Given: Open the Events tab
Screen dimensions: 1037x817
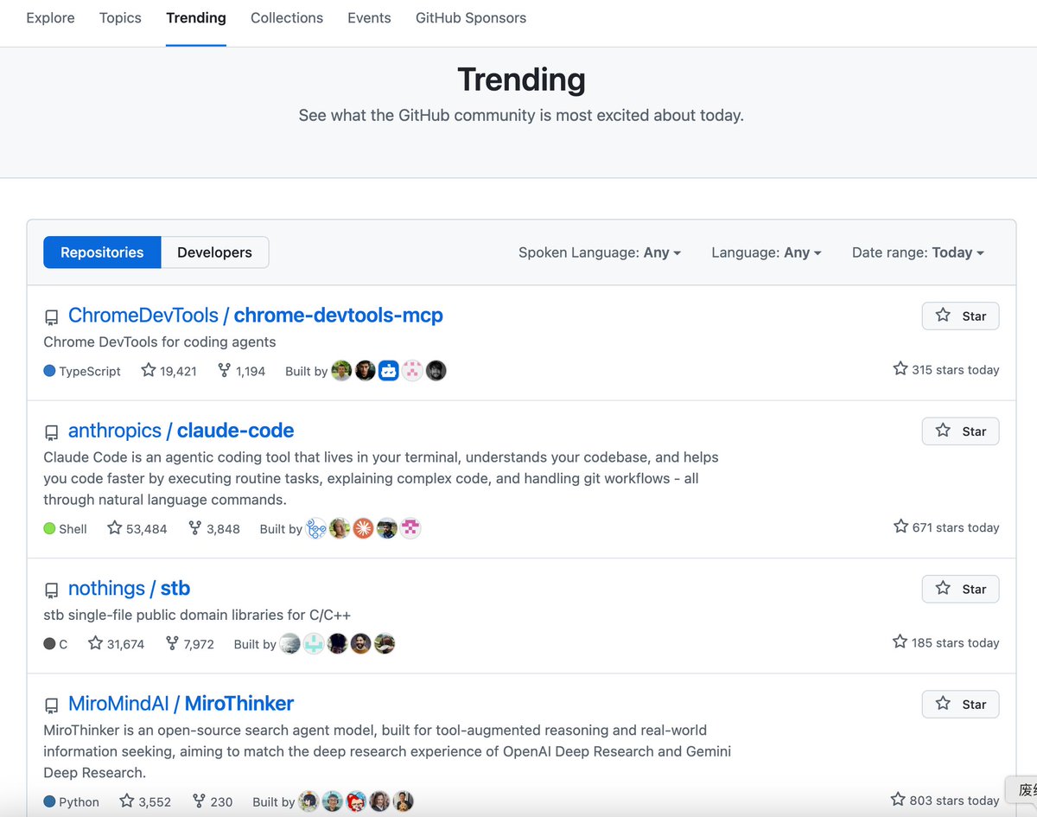Looking at the screenshot, I should pyautogui.click(x=369, y=18).
